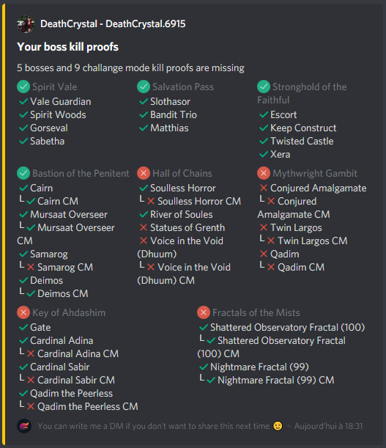Viewport: 386px width, 448px height.
Task: Click the checkmark next to Vale Guardian
Action: point(23,101)
